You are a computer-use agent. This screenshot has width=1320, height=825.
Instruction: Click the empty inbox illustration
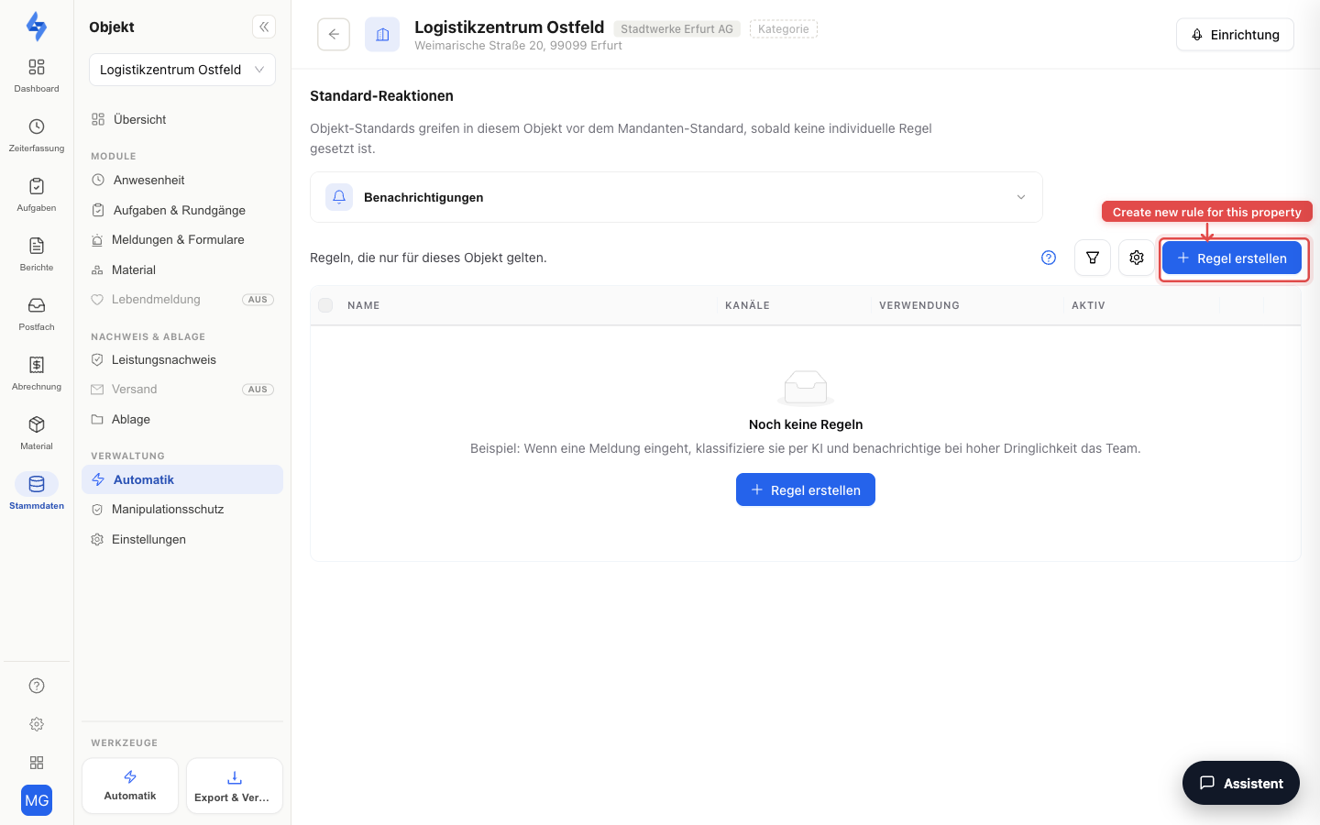click(x=806, y=388)
